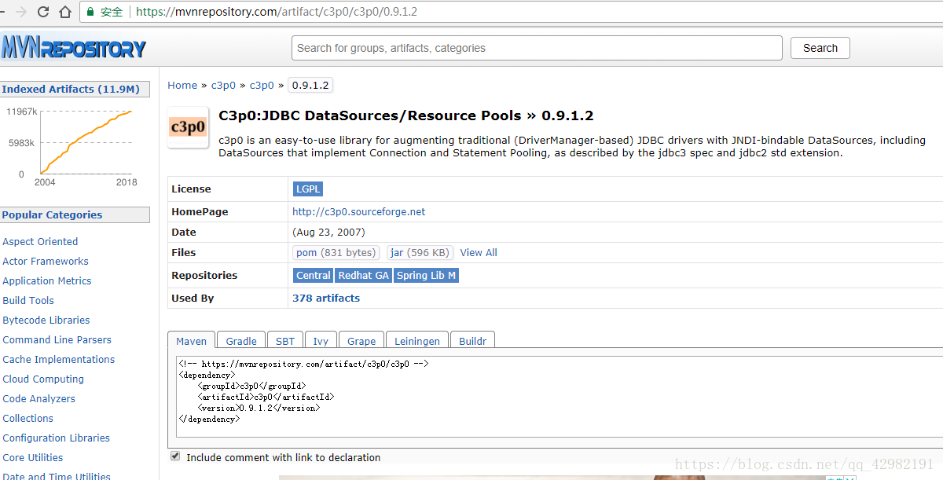Open the Configuration Libraries category
This screenshot has height=480, width=943.
[x=57, y=438]
